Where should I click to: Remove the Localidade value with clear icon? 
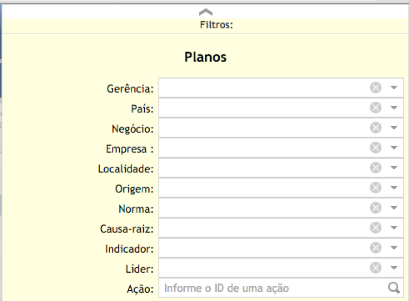(376, 167)
